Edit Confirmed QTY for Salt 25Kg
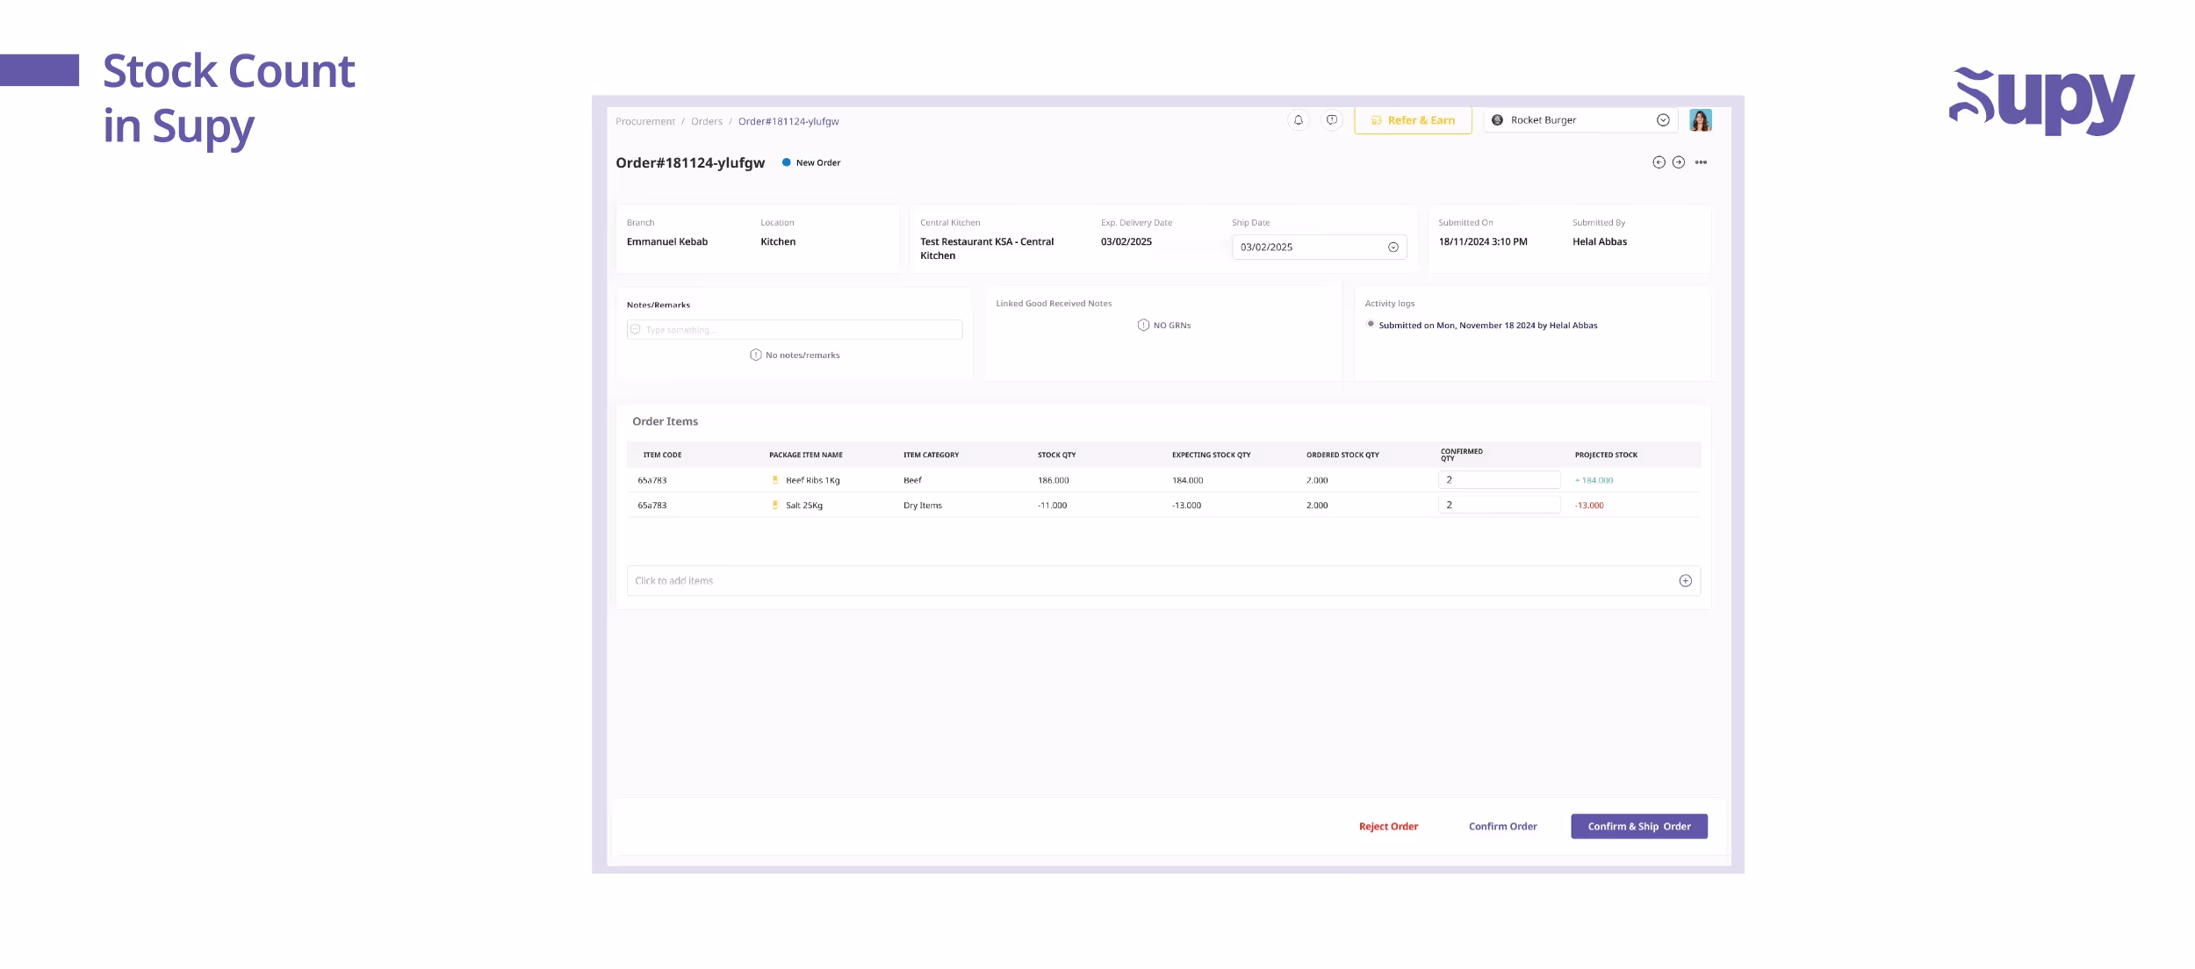The image size is (2195, 969). click(1501, 505)
